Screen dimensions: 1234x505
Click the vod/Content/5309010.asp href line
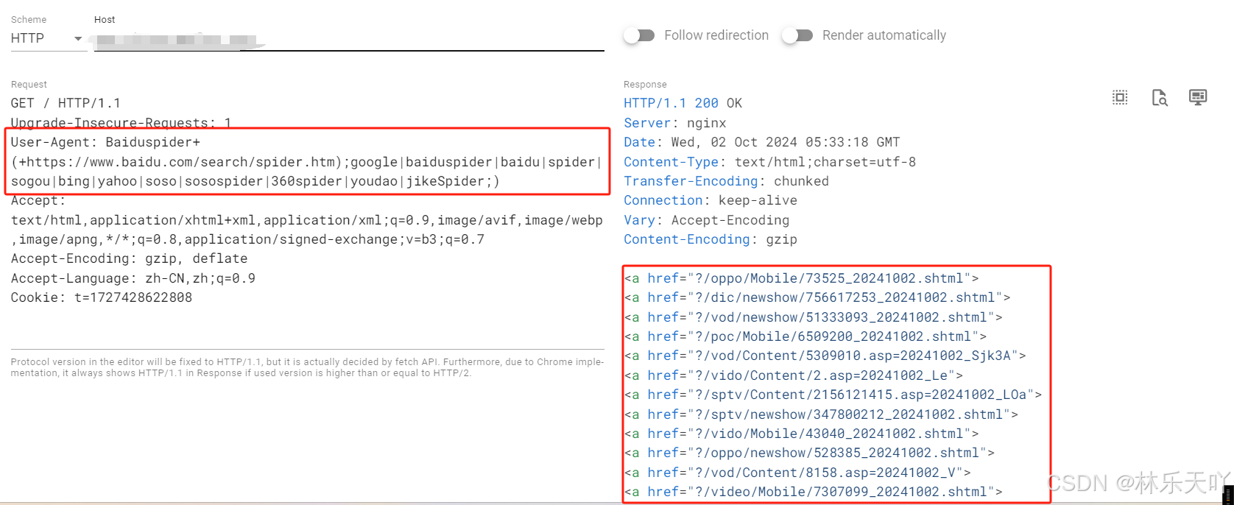[825, 356]
